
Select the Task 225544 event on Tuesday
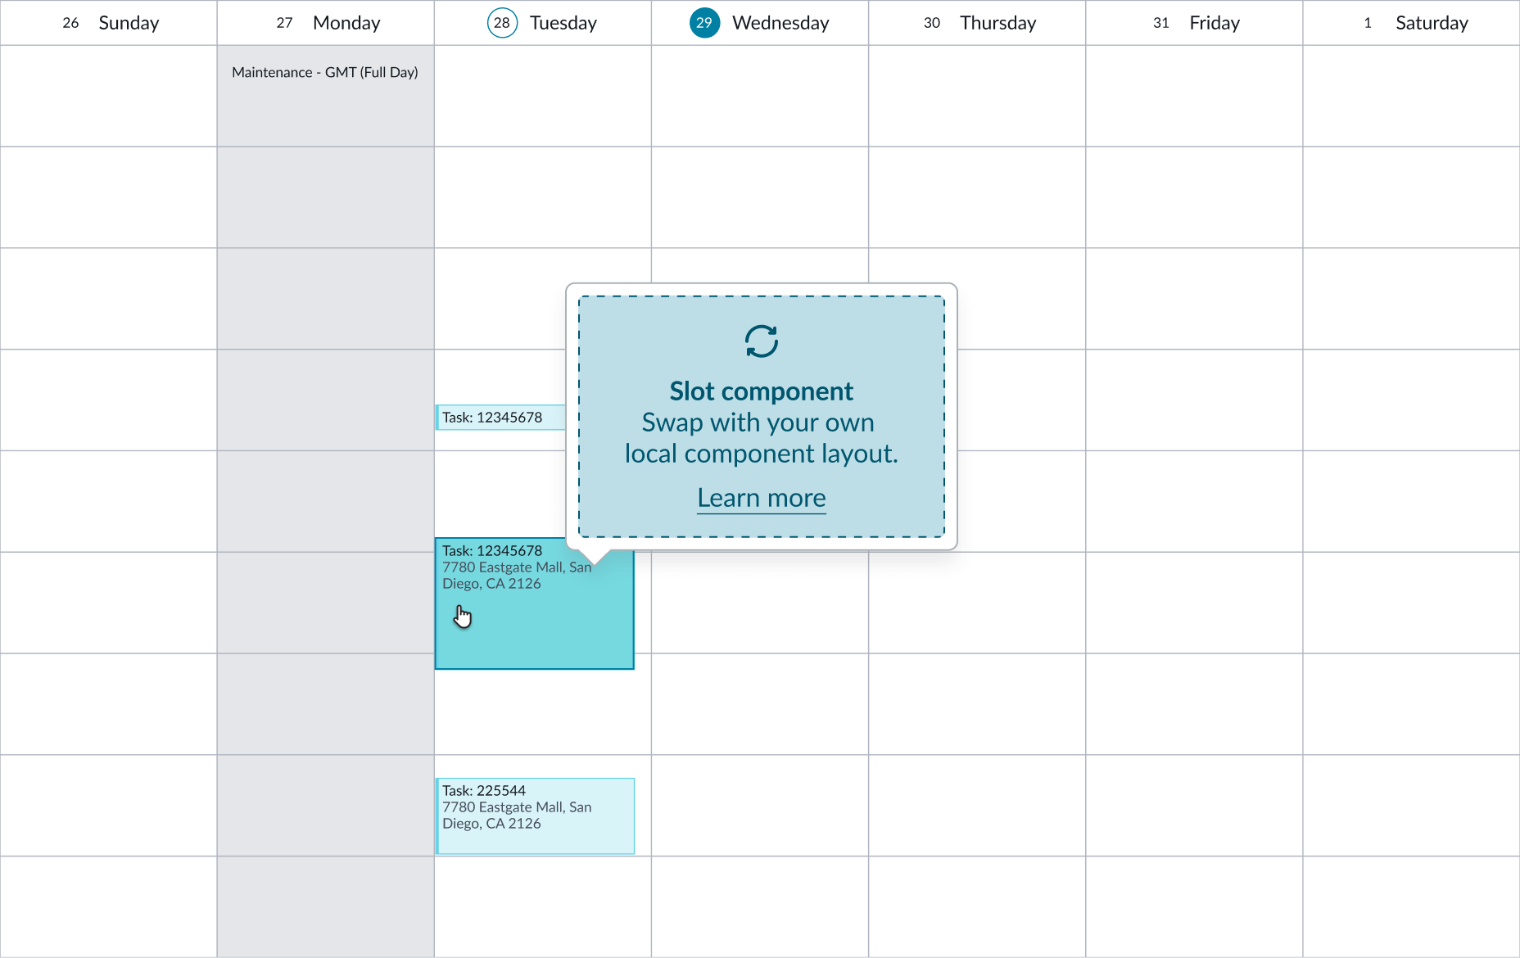point(534,816)
